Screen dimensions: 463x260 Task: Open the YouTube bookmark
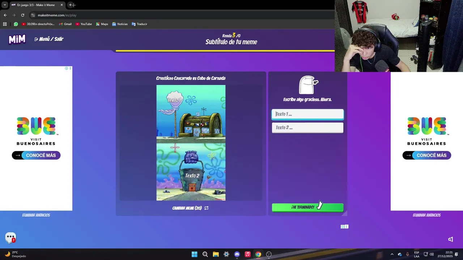[x=84, y=24]
